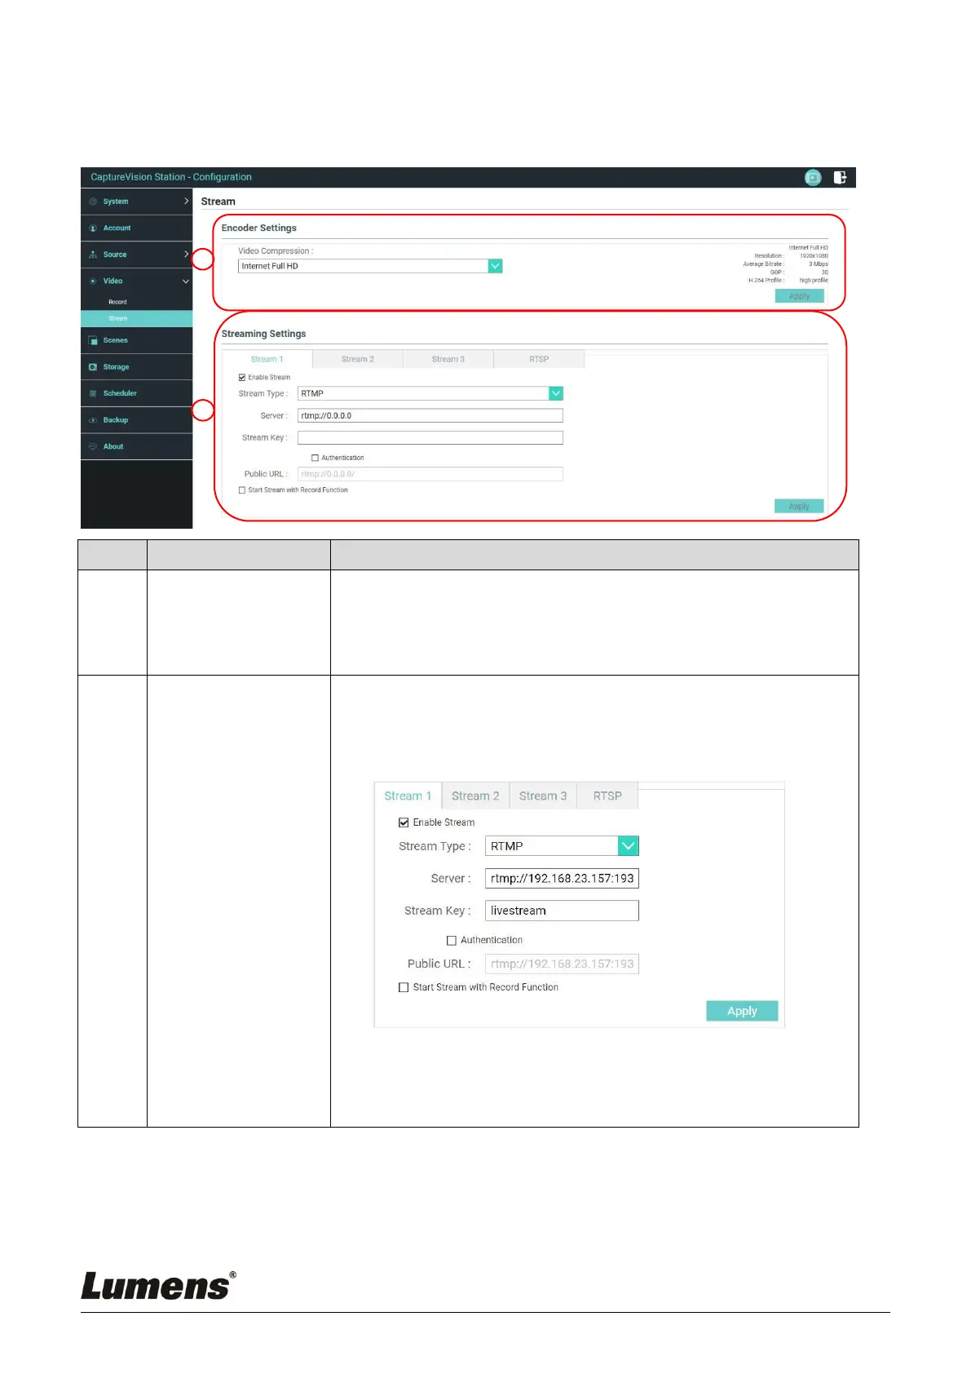Open the Backup sidebar menu

[136, 420]
